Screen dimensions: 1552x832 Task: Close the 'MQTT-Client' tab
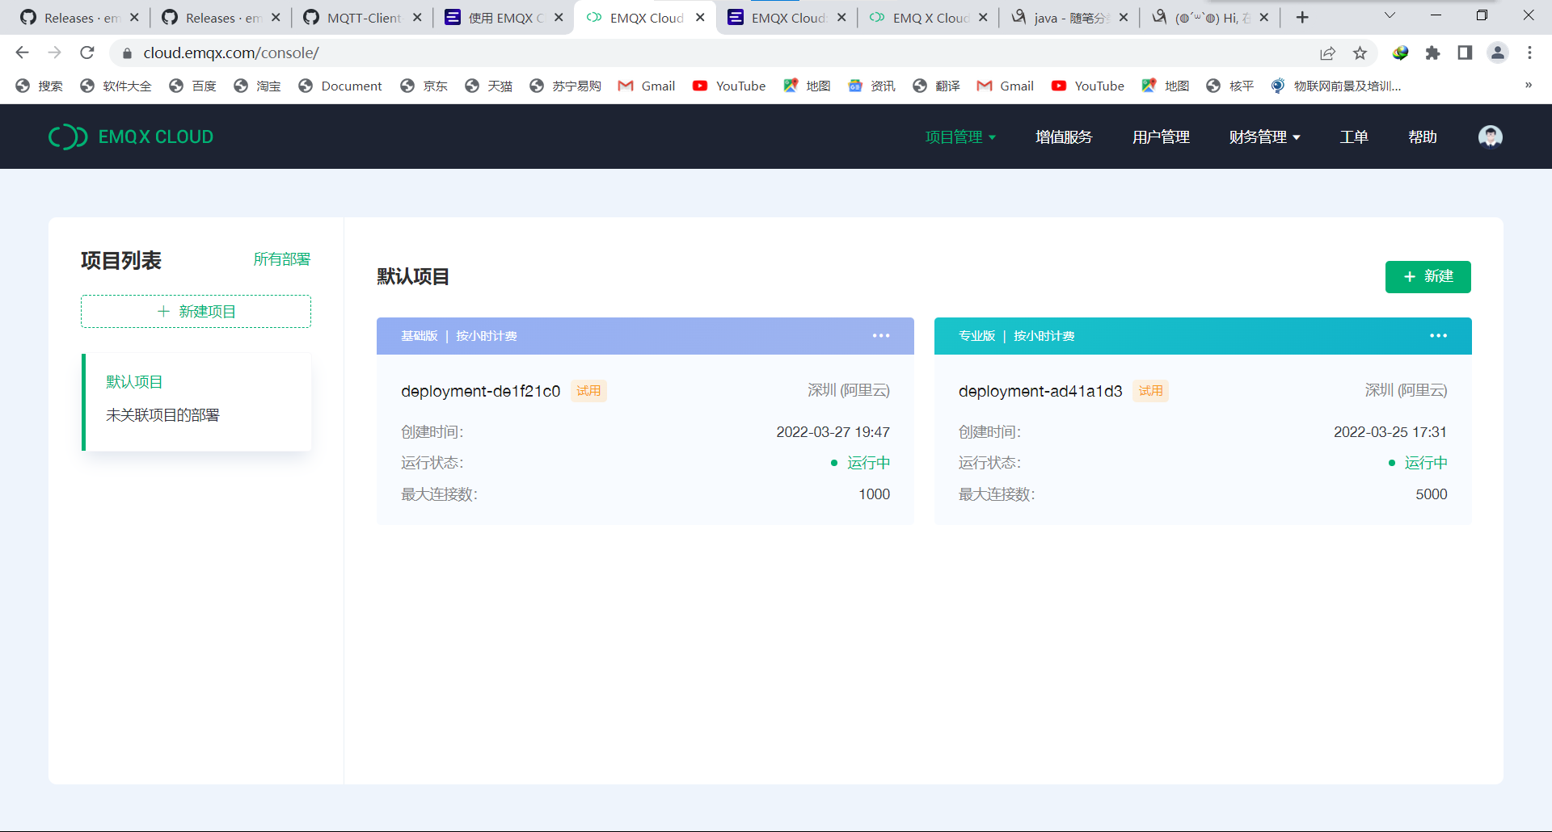coord(417,18)
